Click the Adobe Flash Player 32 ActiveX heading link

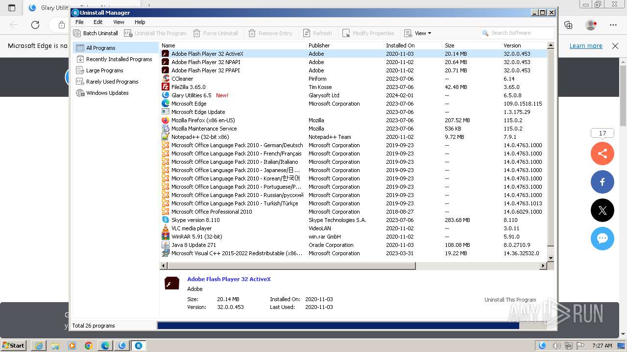229,279
